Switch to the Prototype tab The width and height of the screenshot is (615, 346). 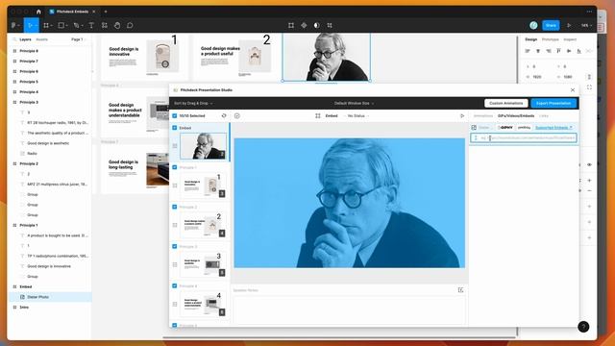[551, 39]
